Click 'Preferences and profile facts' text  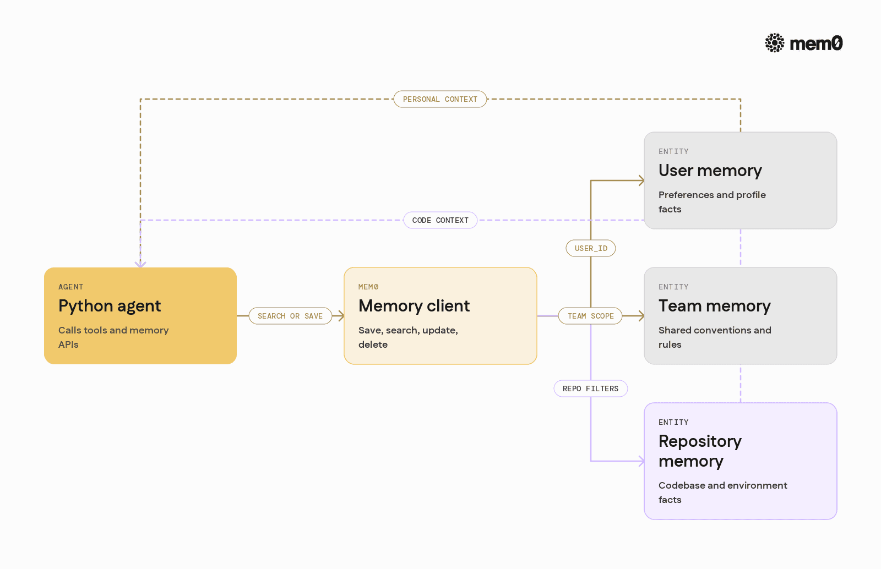pos(712,202)
